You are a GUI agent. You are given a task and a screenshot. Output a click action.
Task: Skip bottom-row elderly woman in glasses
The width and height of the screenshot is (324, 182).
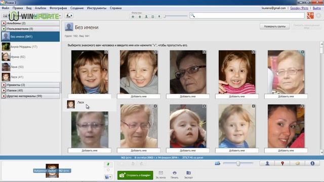click(155, 106)
